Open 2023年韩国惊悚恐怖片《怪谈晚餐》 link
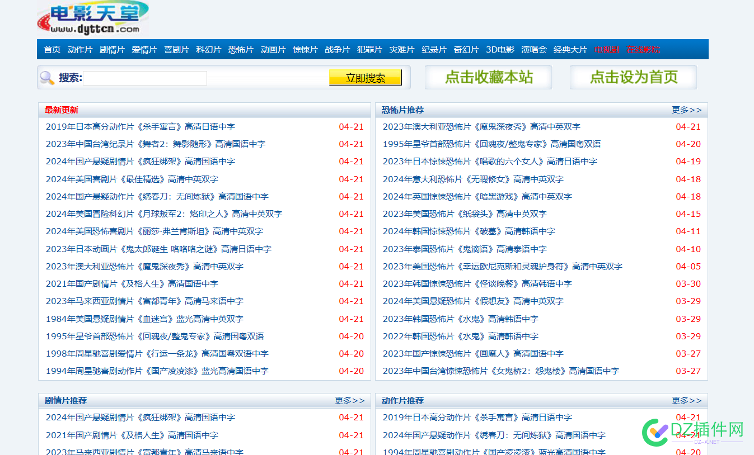The image size is (754, 455). coord(477,284)
